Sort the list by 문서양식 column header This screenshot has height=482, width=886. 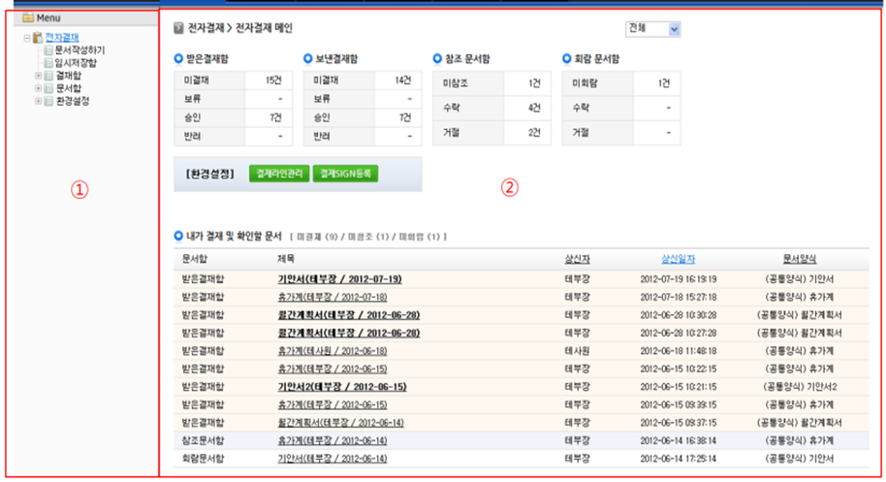tap(799, 259)
